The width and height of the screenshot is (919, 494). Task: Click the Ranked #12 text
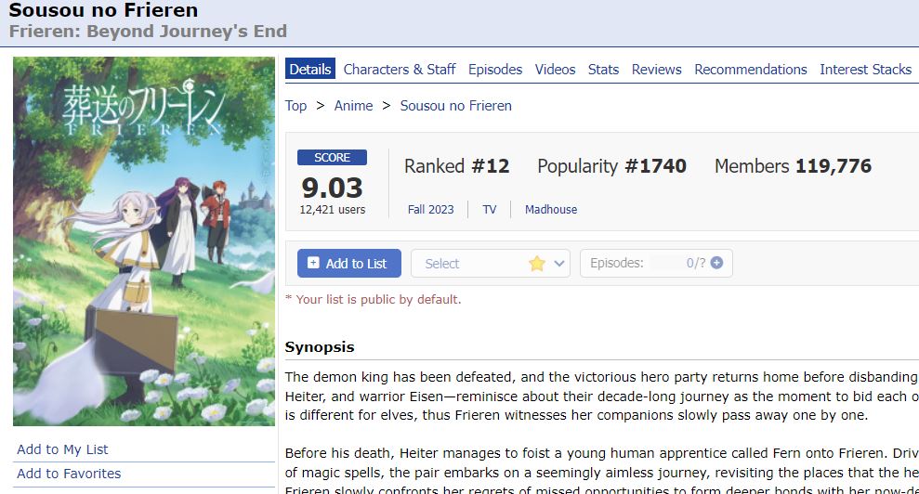[x=456, y=166]
